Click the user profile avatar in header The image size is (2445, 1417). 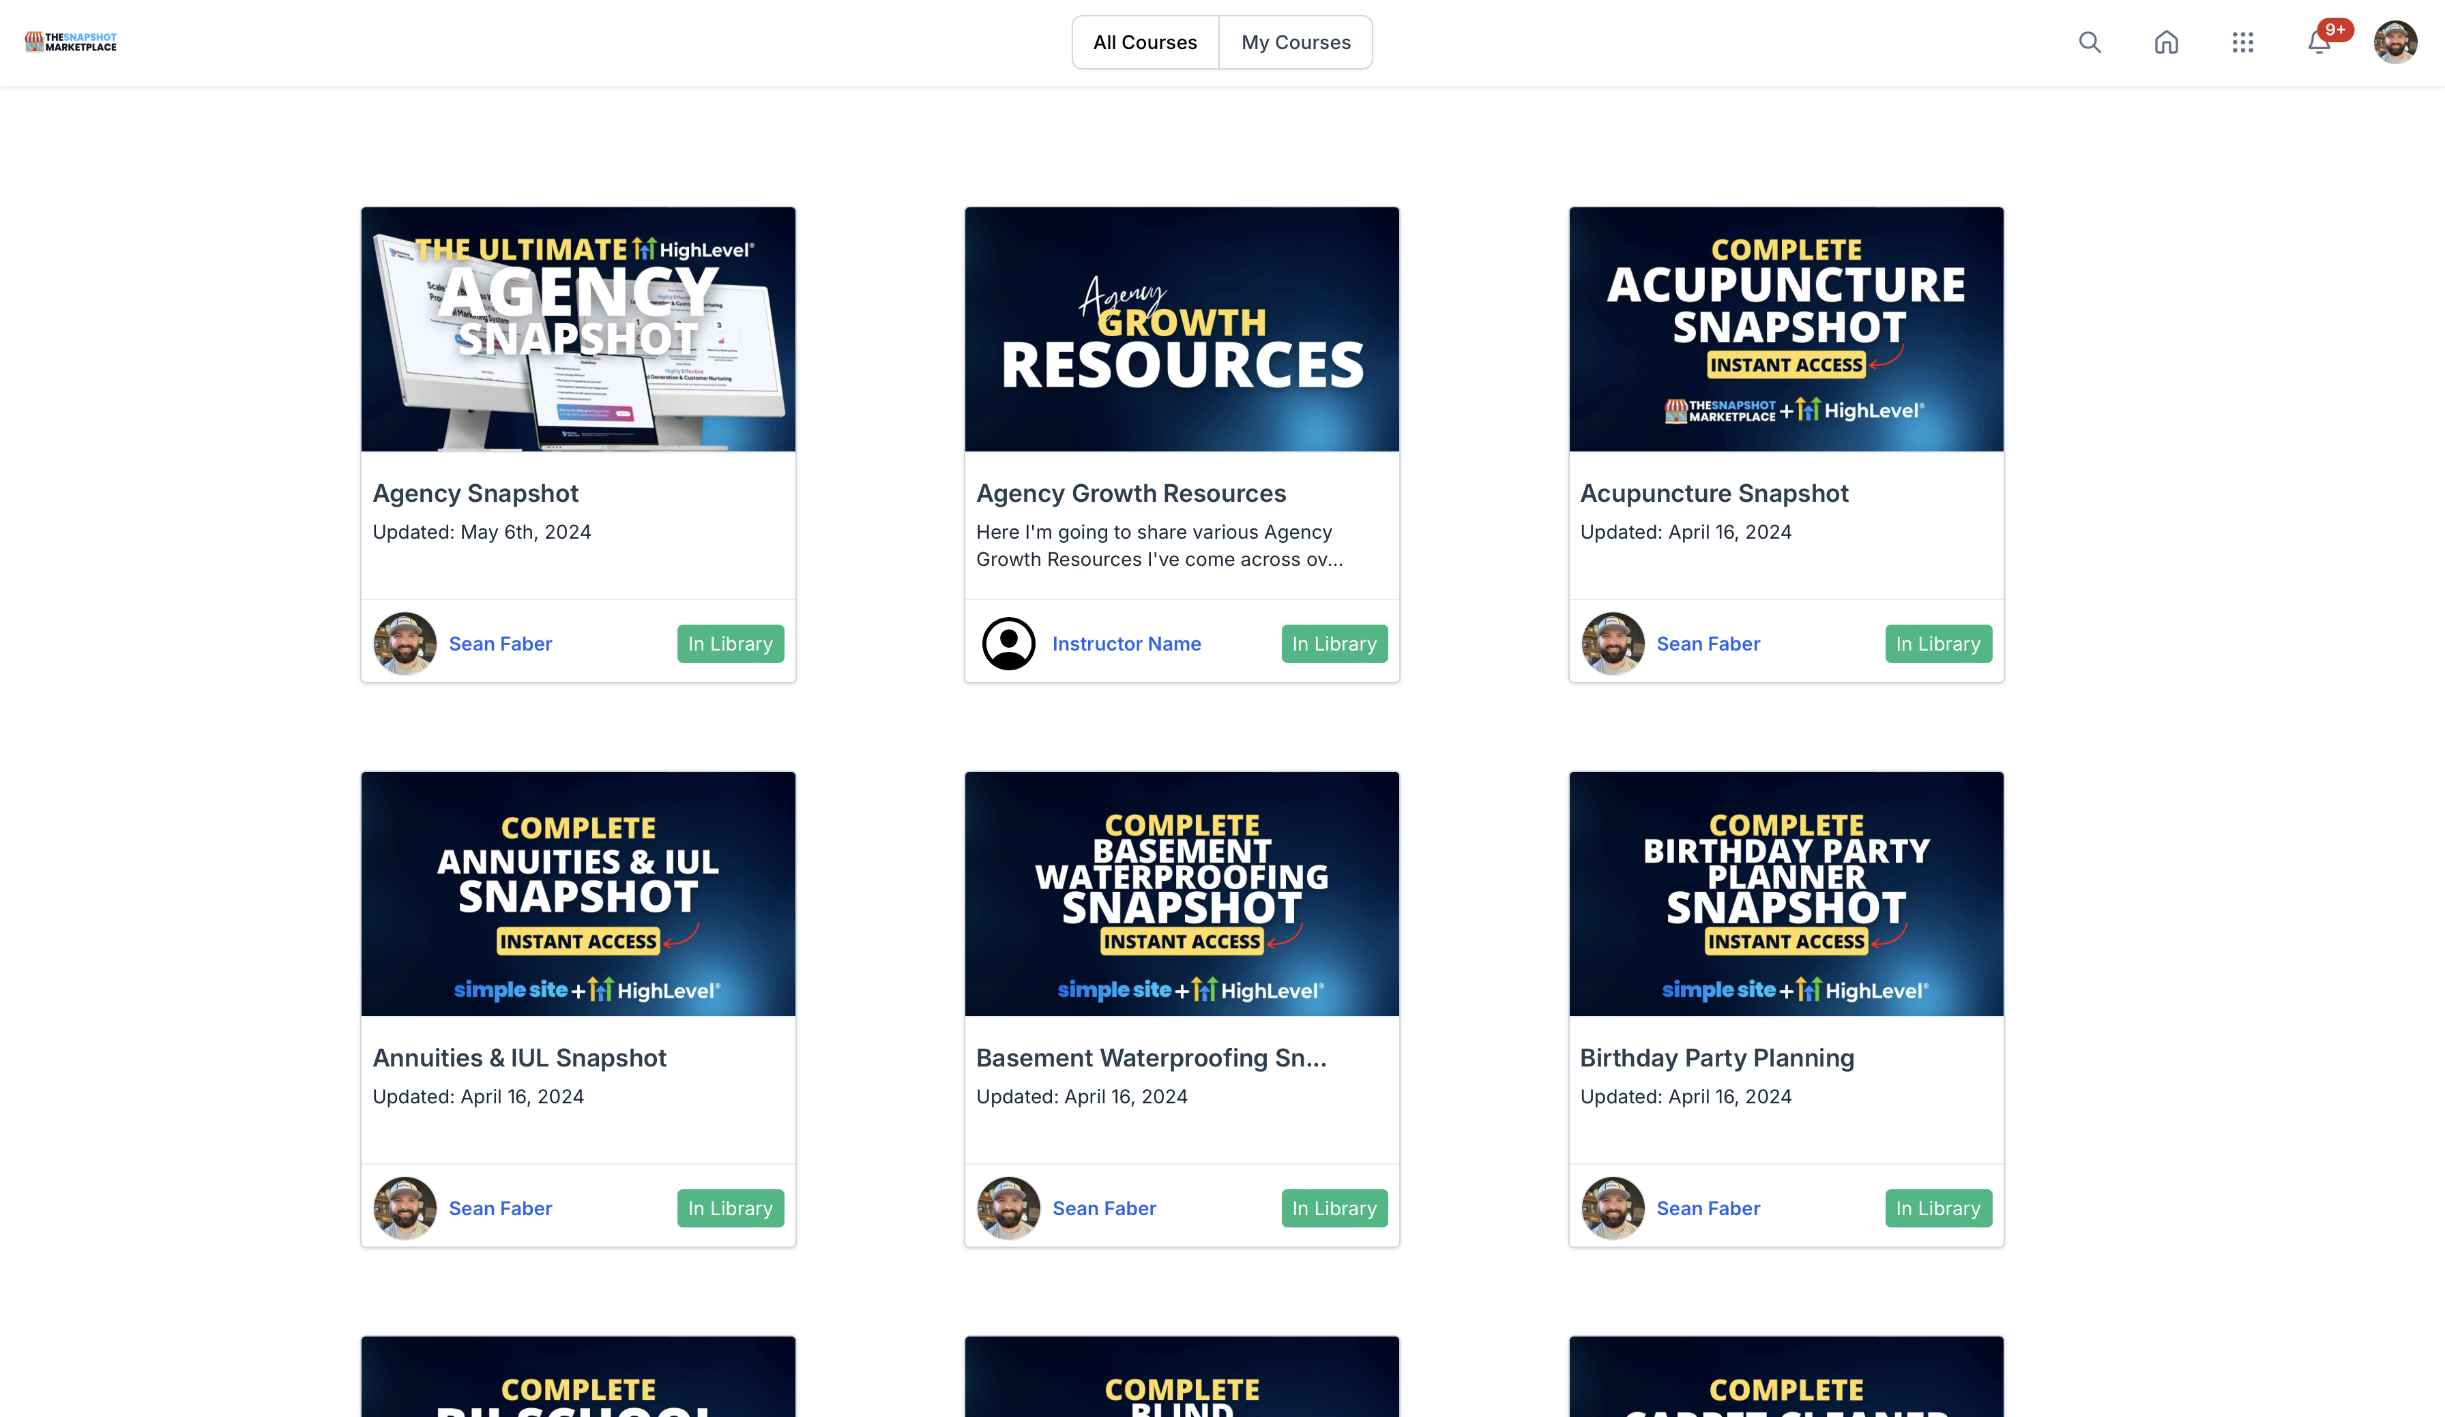(x=2395, y=42)
